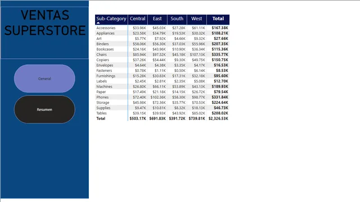The image size is (360, 202).
Task: Select the Paper row label
Action: [101, 92]
